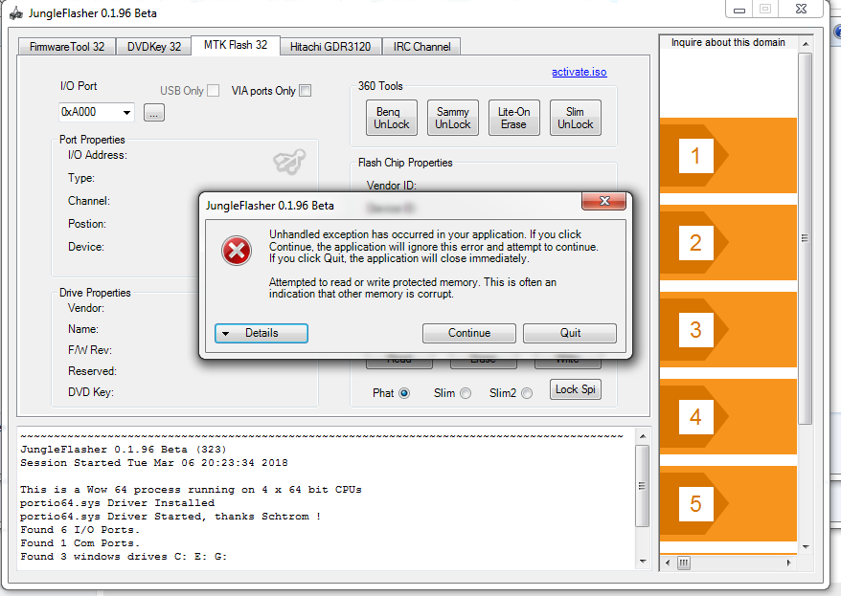Select the MTK Flash 32 tab
The image size is (841, 596).
[236, 45]
